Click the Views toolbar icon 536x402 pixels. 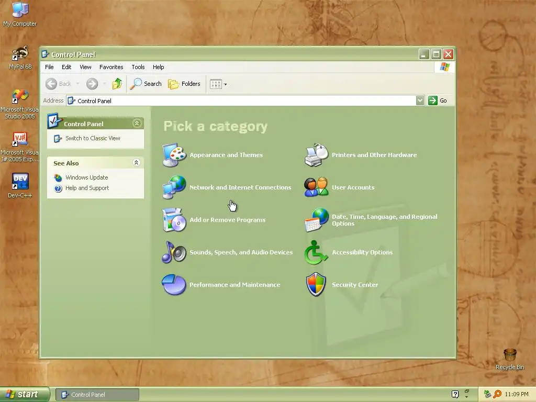point(216,84)
